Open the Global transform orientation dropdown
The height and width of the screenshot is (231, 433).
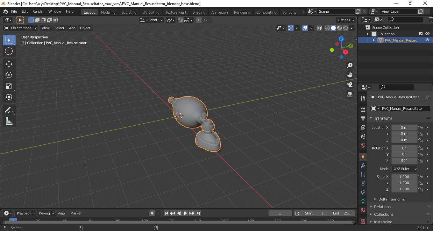pos(152,20)
